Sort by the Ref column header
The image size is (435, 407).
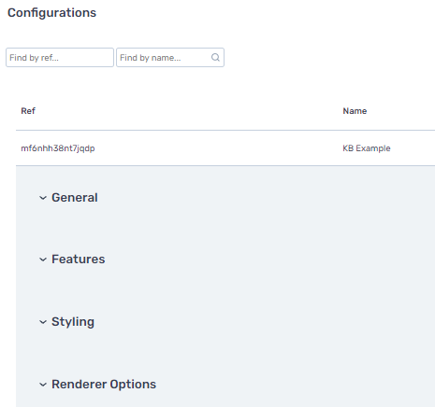[x=28, y=111]
